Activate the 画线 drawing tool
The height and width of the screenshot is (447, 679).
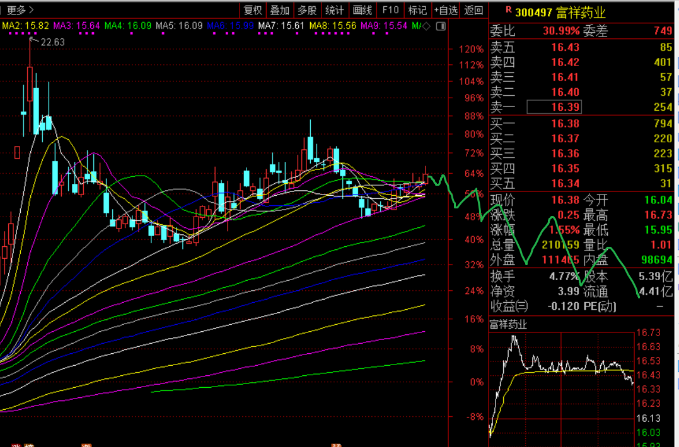(x=363, y=10)
